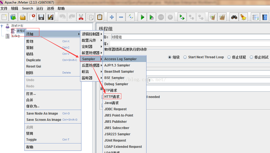Image resolution: width=270 pixels, height=153 pixels.
Task: Choose JUnit Request sampler
Action: coord(125,140)
